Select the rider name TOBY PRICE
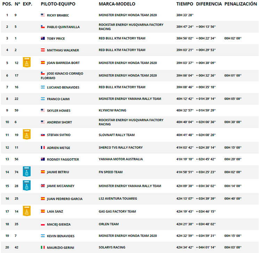259x253 pixels. [56, 39]
